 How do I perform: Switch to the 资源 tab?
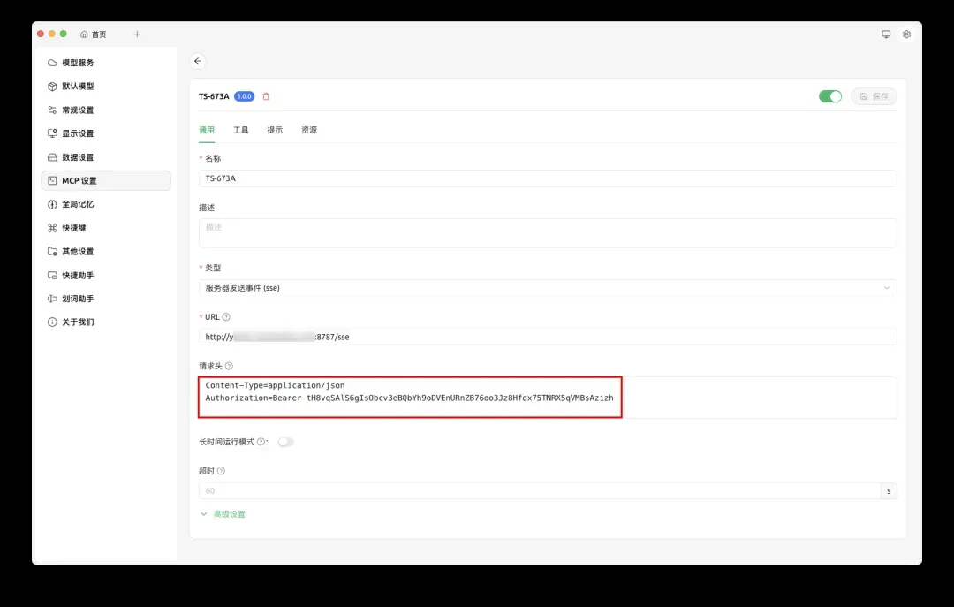click(309, 130)
